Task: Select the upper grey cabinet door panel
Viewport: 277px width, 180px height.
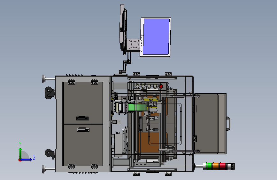Action: click(83, 103)
